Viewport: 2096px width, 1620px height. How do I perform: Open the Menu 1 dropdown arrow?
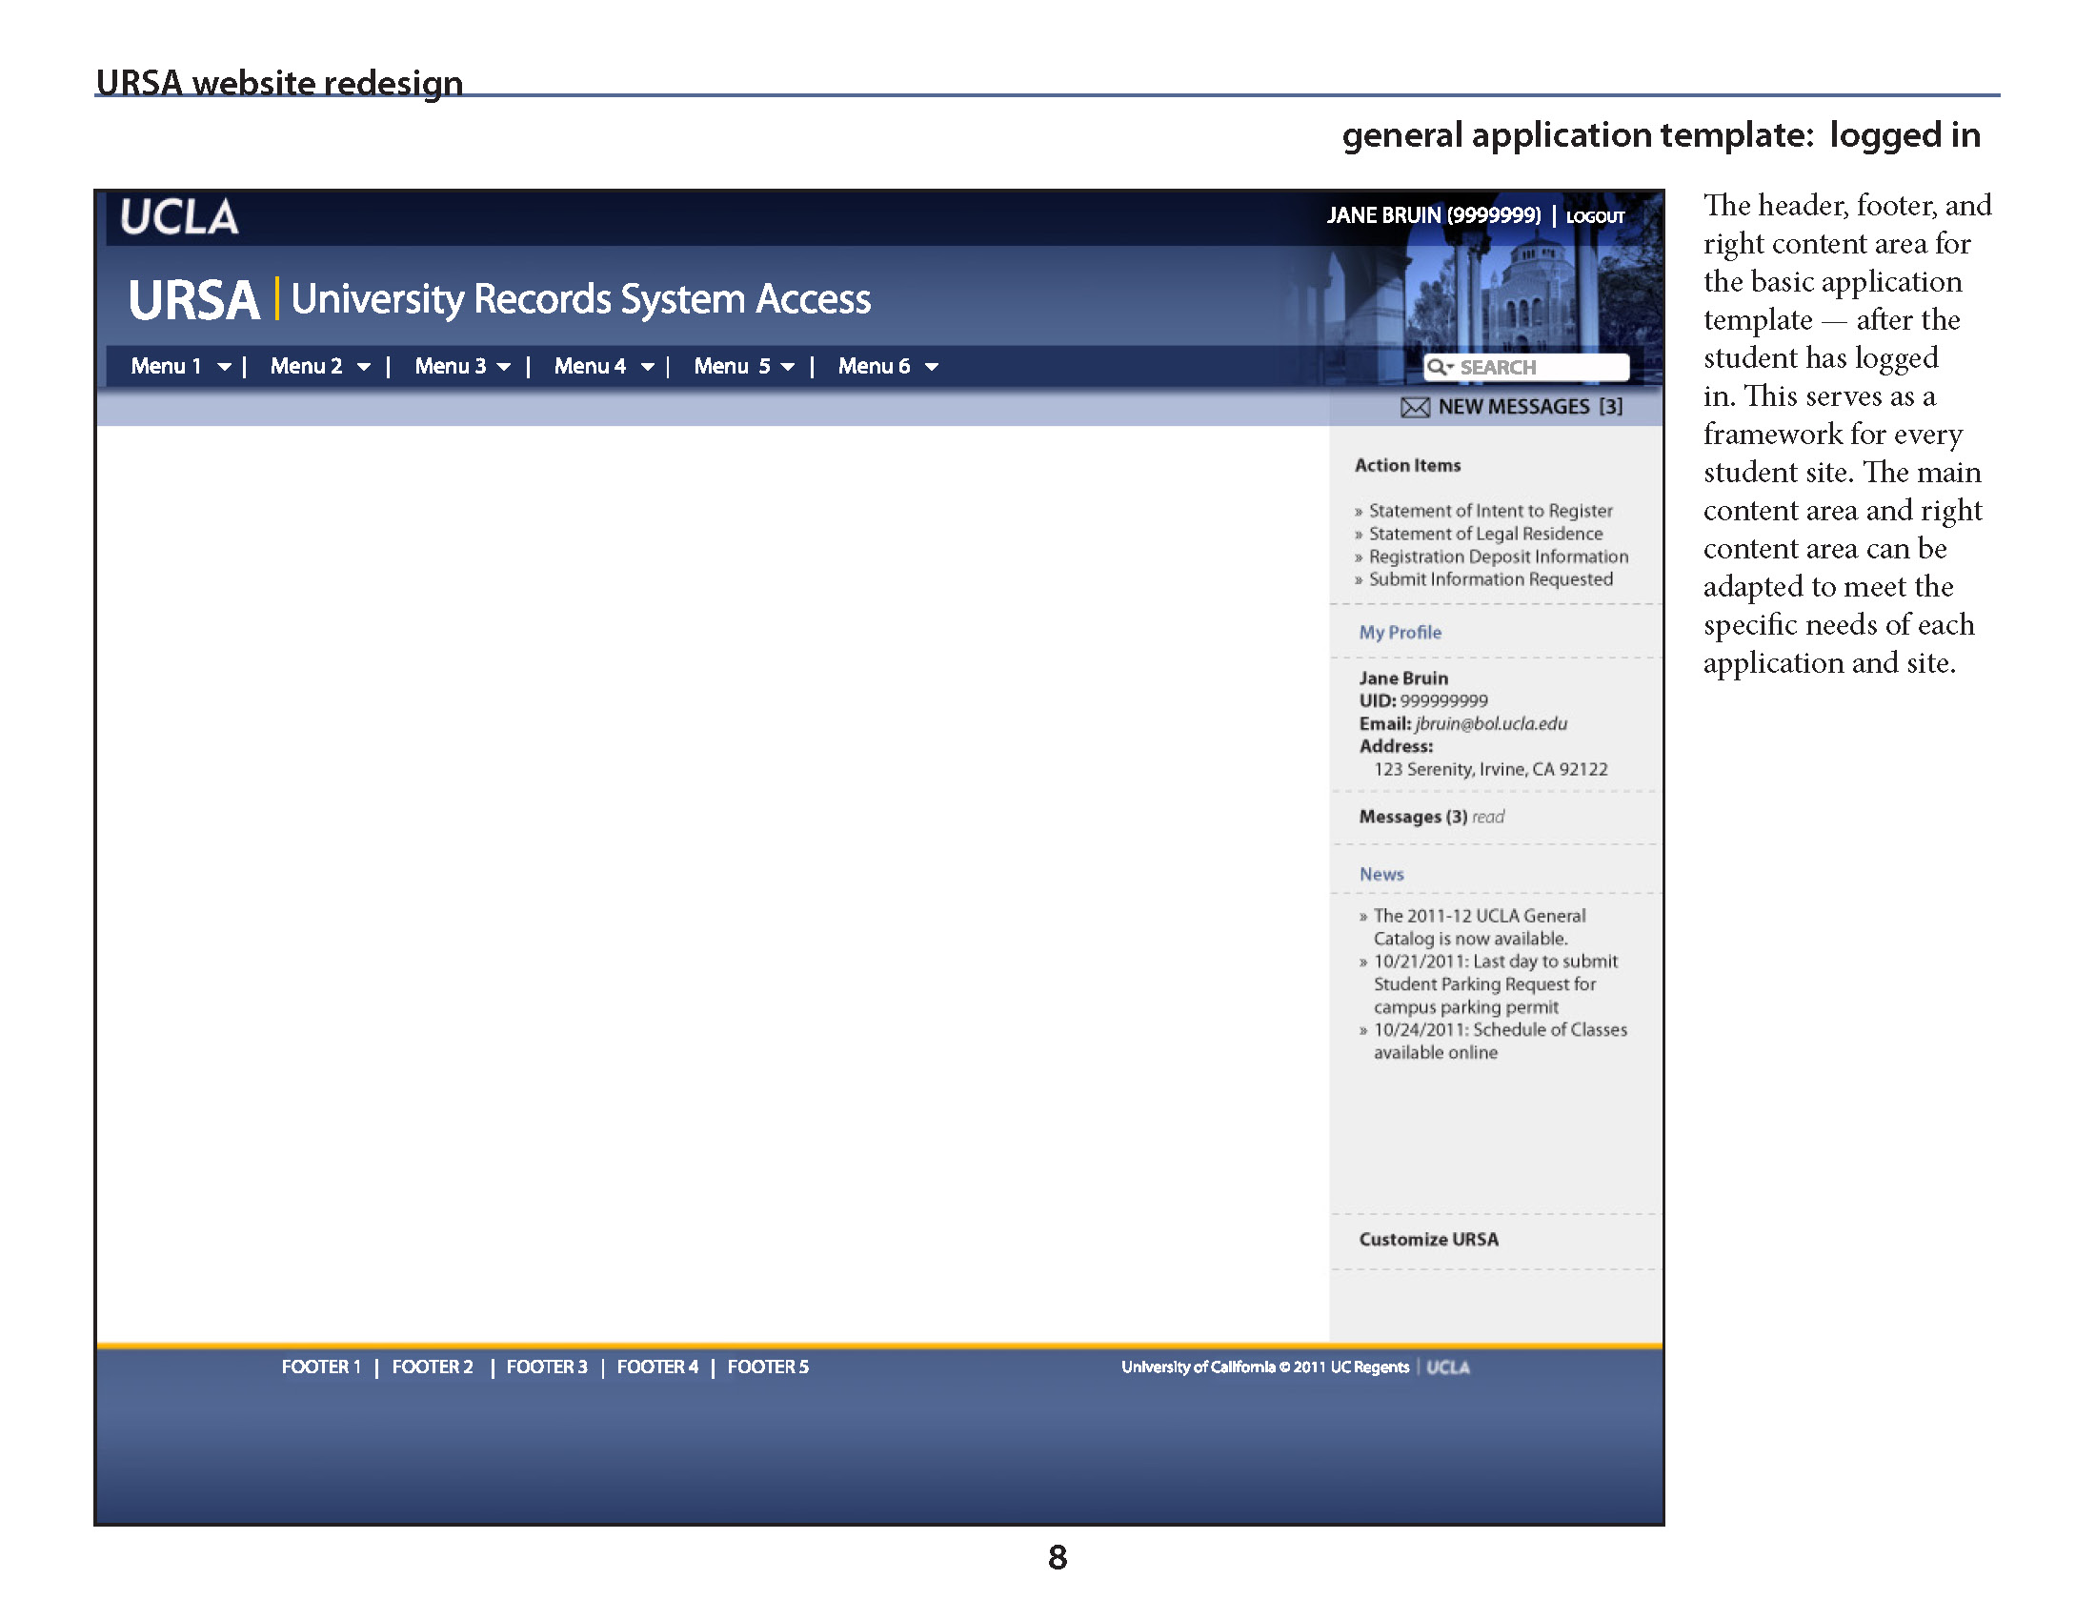(x=225, y=367)
